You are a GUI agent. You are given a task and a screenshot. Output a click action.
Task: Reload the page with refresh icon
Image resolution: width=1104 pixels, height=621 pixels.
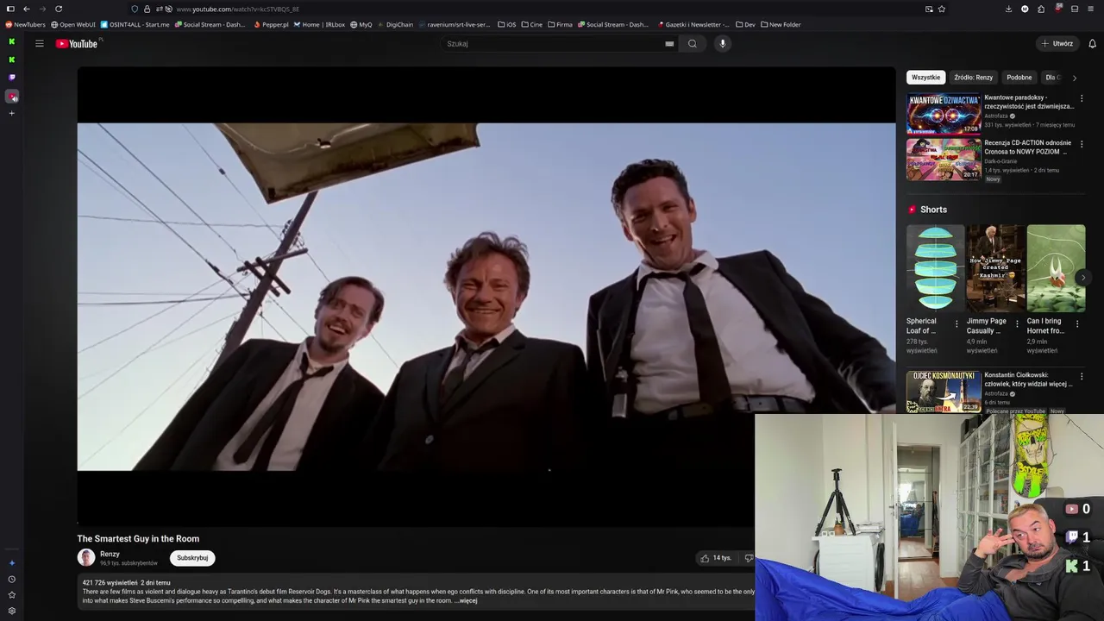click(x=59, y=9)
